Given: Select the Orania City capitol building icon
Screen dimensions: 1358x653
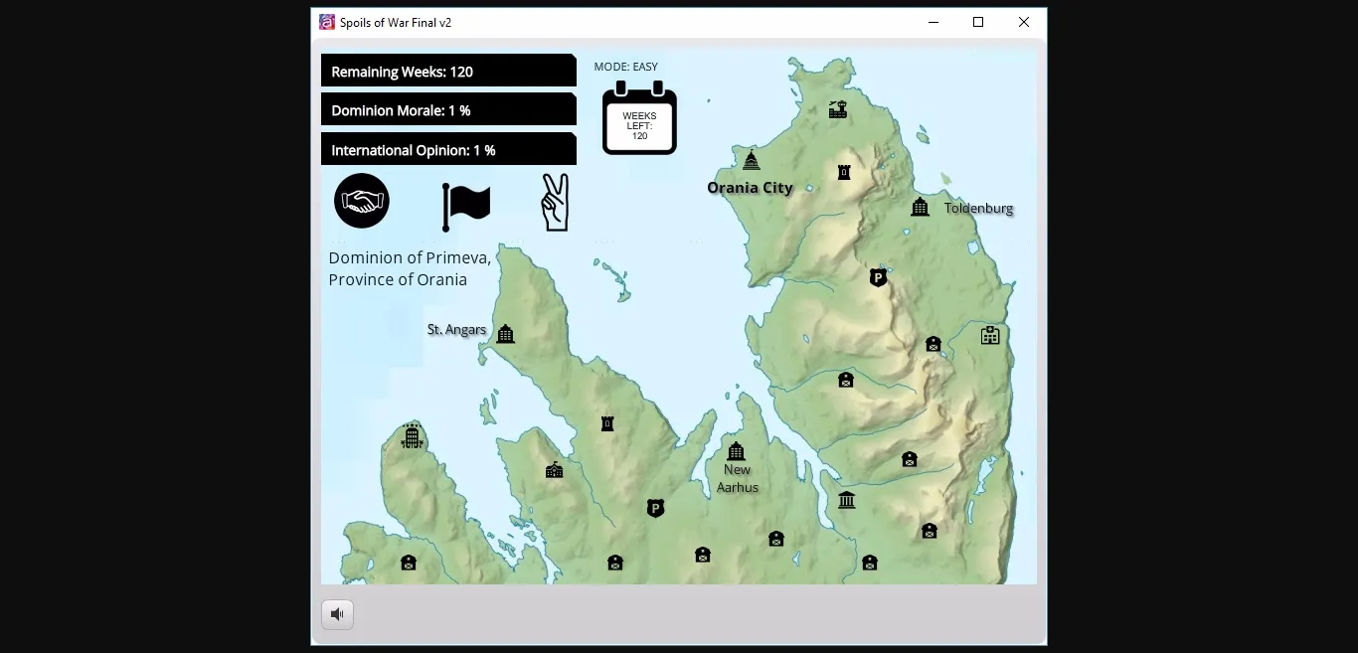Looking at the screenshot, I should click(x=752, y=160).
